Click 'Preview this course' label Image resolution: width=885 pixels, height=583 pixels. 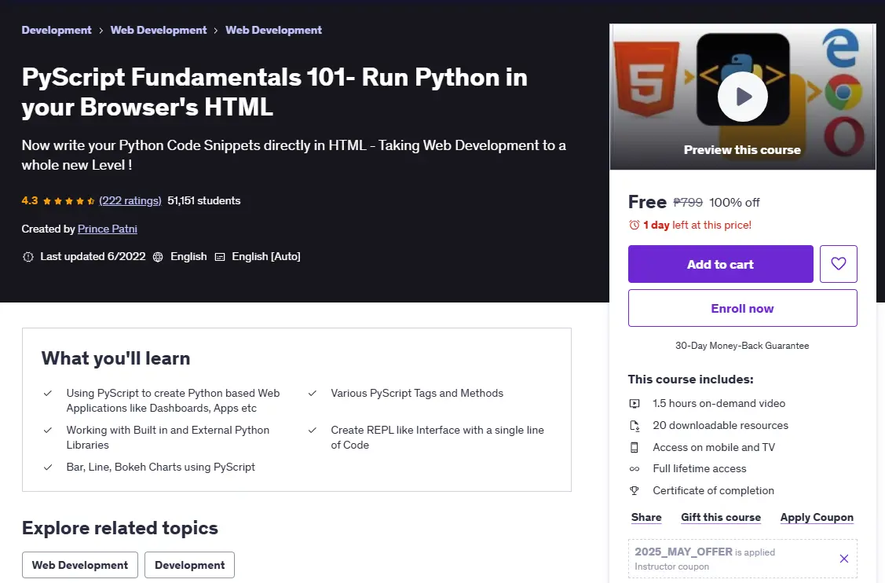pyautogui.click(x=742, y=150)
